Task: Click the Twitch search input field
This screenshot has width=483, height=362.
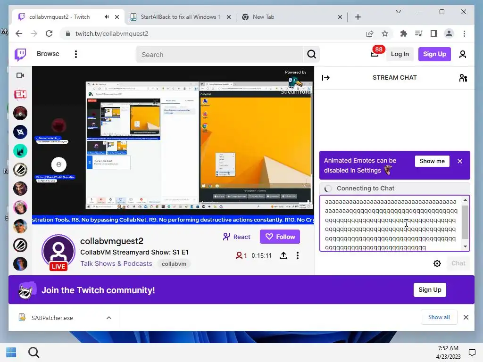Action: coord(220,55)
